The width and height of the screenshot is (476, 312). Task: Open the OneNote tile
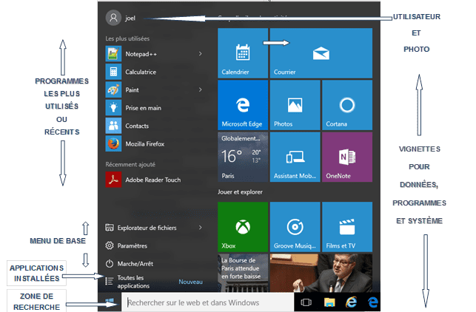[x=347, y=157]
